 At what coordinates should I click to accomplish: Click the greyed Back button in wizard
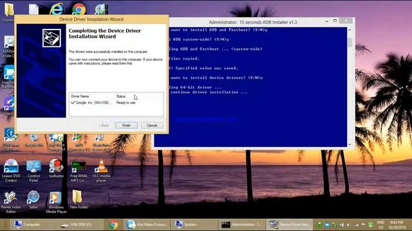tap(104, 125)
